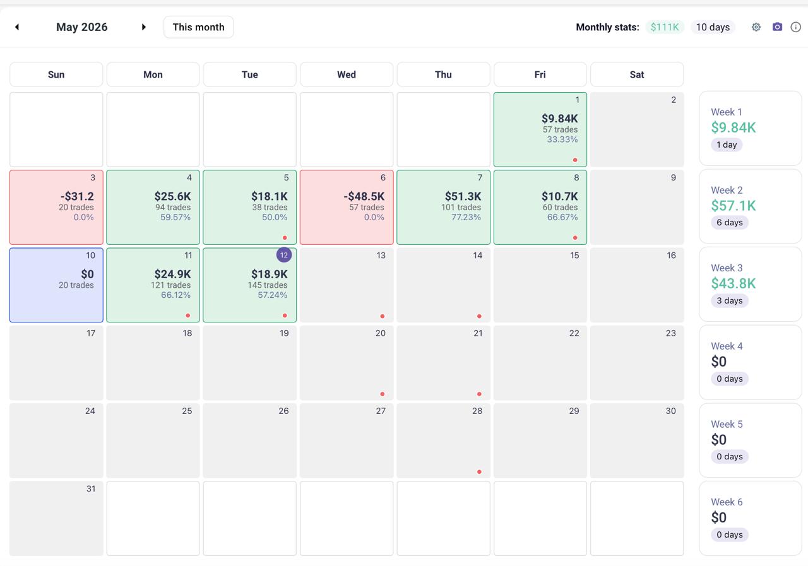Open May 10 day with $0

tap(56, 285)
